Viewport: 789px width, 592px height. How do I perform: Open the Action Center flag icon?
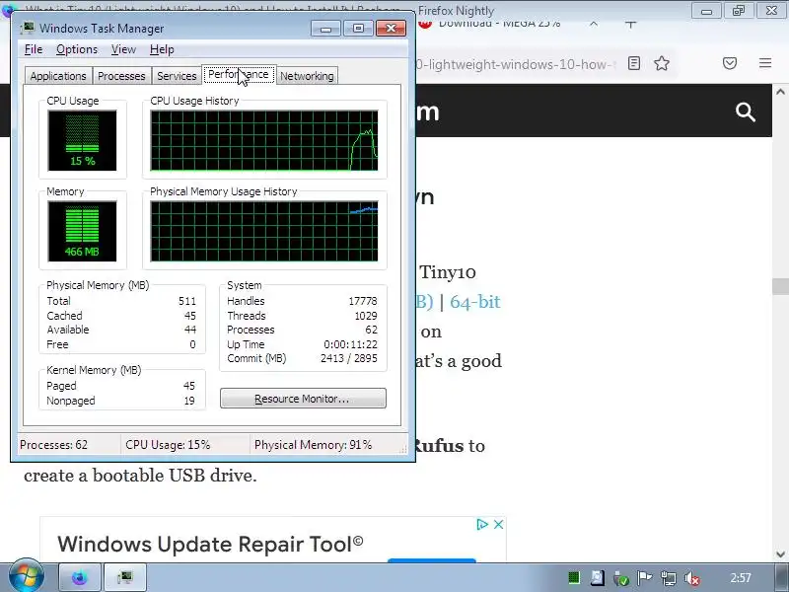[x=644, y=578]
